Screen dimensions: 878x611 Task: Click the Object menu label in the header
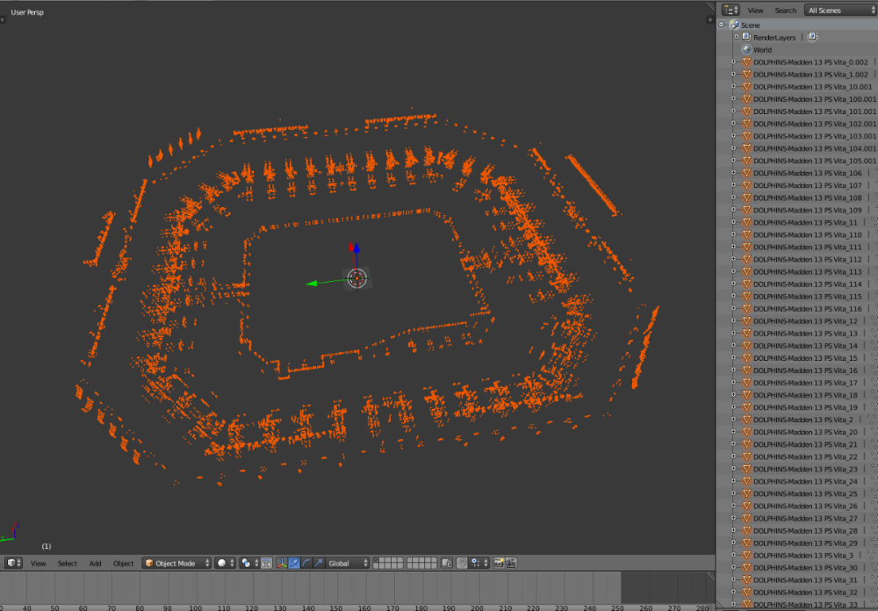pyautogui.click(x=123, y=563)
